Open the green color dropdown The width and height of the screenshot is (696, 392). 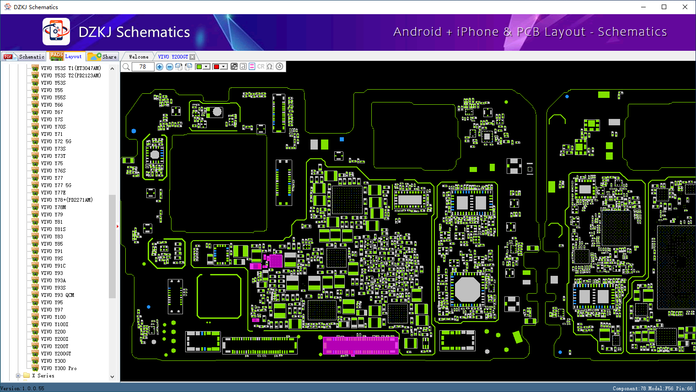[x=207, y=67]
